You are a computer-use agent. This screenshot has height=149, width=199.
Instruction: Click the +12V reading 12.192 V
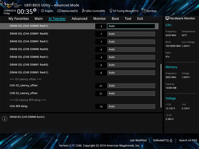point(170,108)
